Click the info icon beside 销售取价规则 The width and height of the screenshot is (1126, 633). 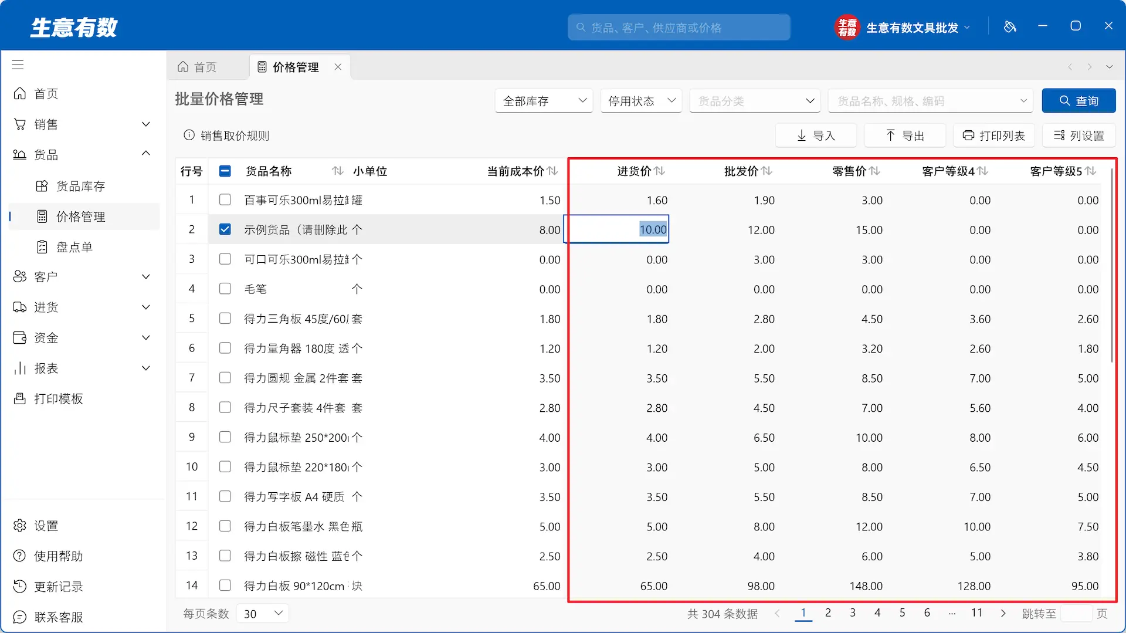(x=189, y=136)
